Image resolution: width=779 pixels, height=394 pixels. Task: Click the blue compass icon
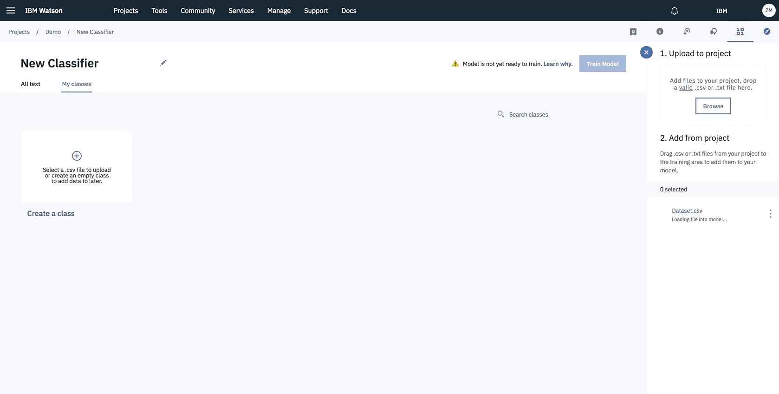tap(767, 31)
